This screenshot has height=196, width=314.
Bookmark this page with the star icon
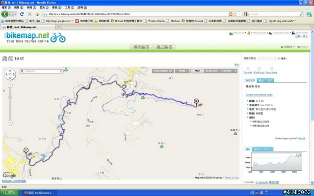coord(235,14)
